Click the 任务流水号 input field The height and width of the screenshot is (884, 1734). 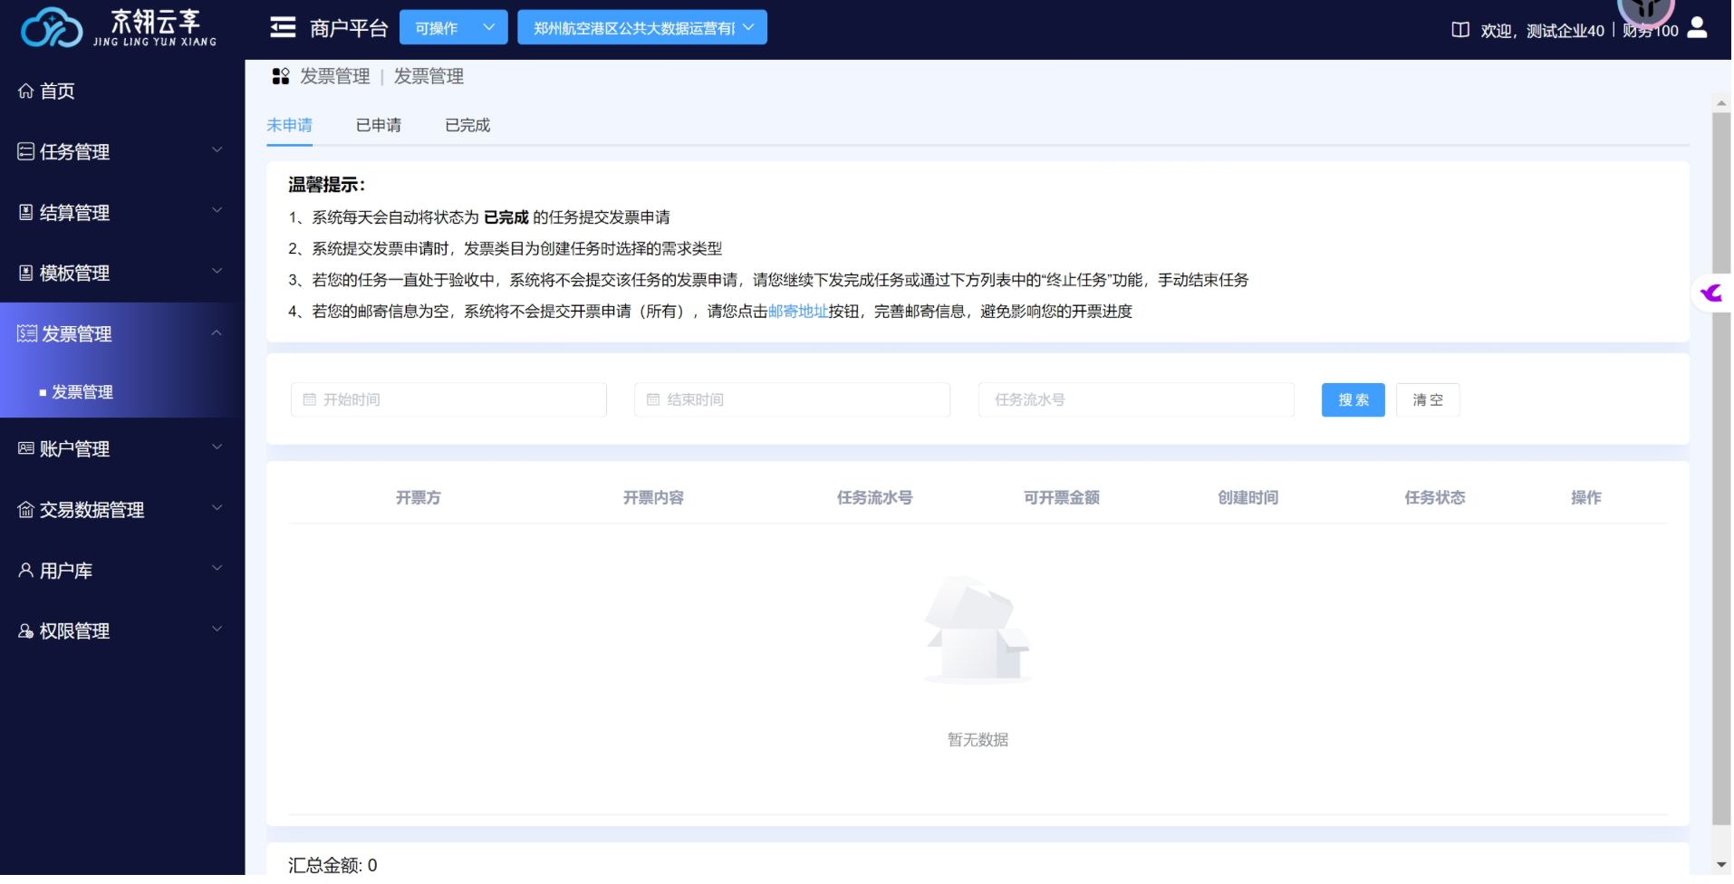[1135, 400]
